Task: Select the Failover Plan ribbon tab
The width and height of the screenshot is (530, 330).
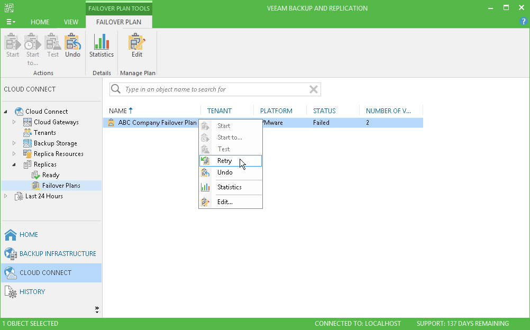Action: pos(118,22)
